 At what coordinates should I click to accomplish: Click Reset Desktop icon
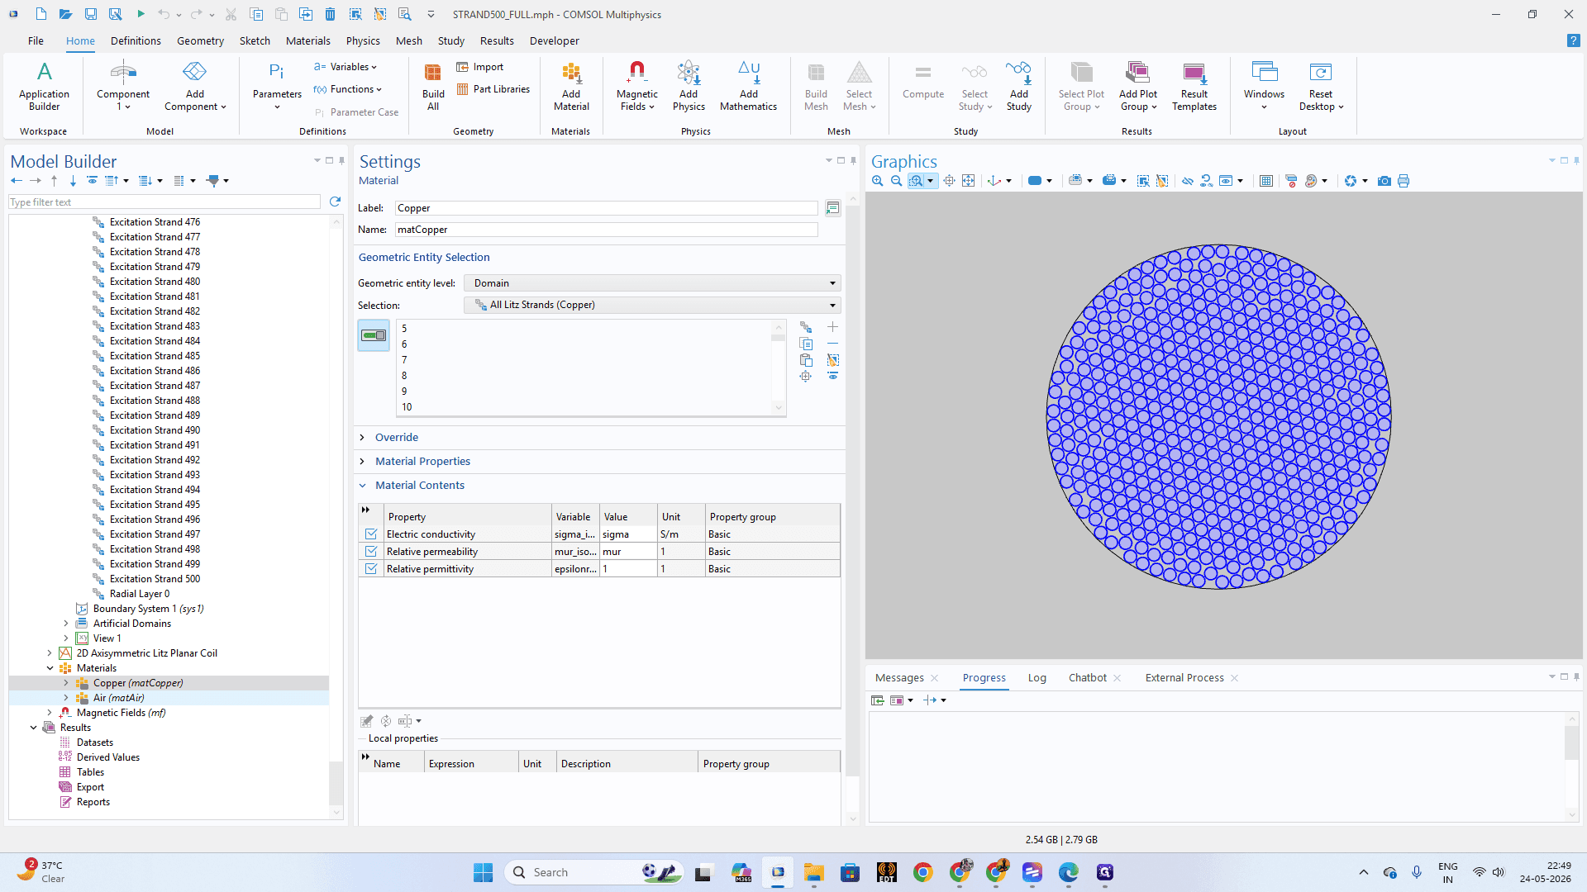click(x=1321, y=86)
